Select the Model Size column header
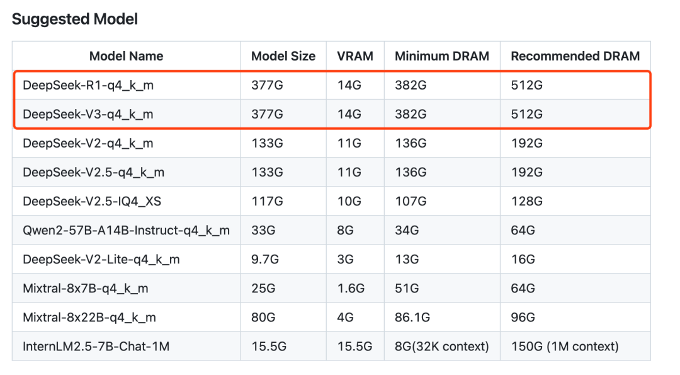The width and height of the screenshot is (680, 375). click(x=283, y=56)
